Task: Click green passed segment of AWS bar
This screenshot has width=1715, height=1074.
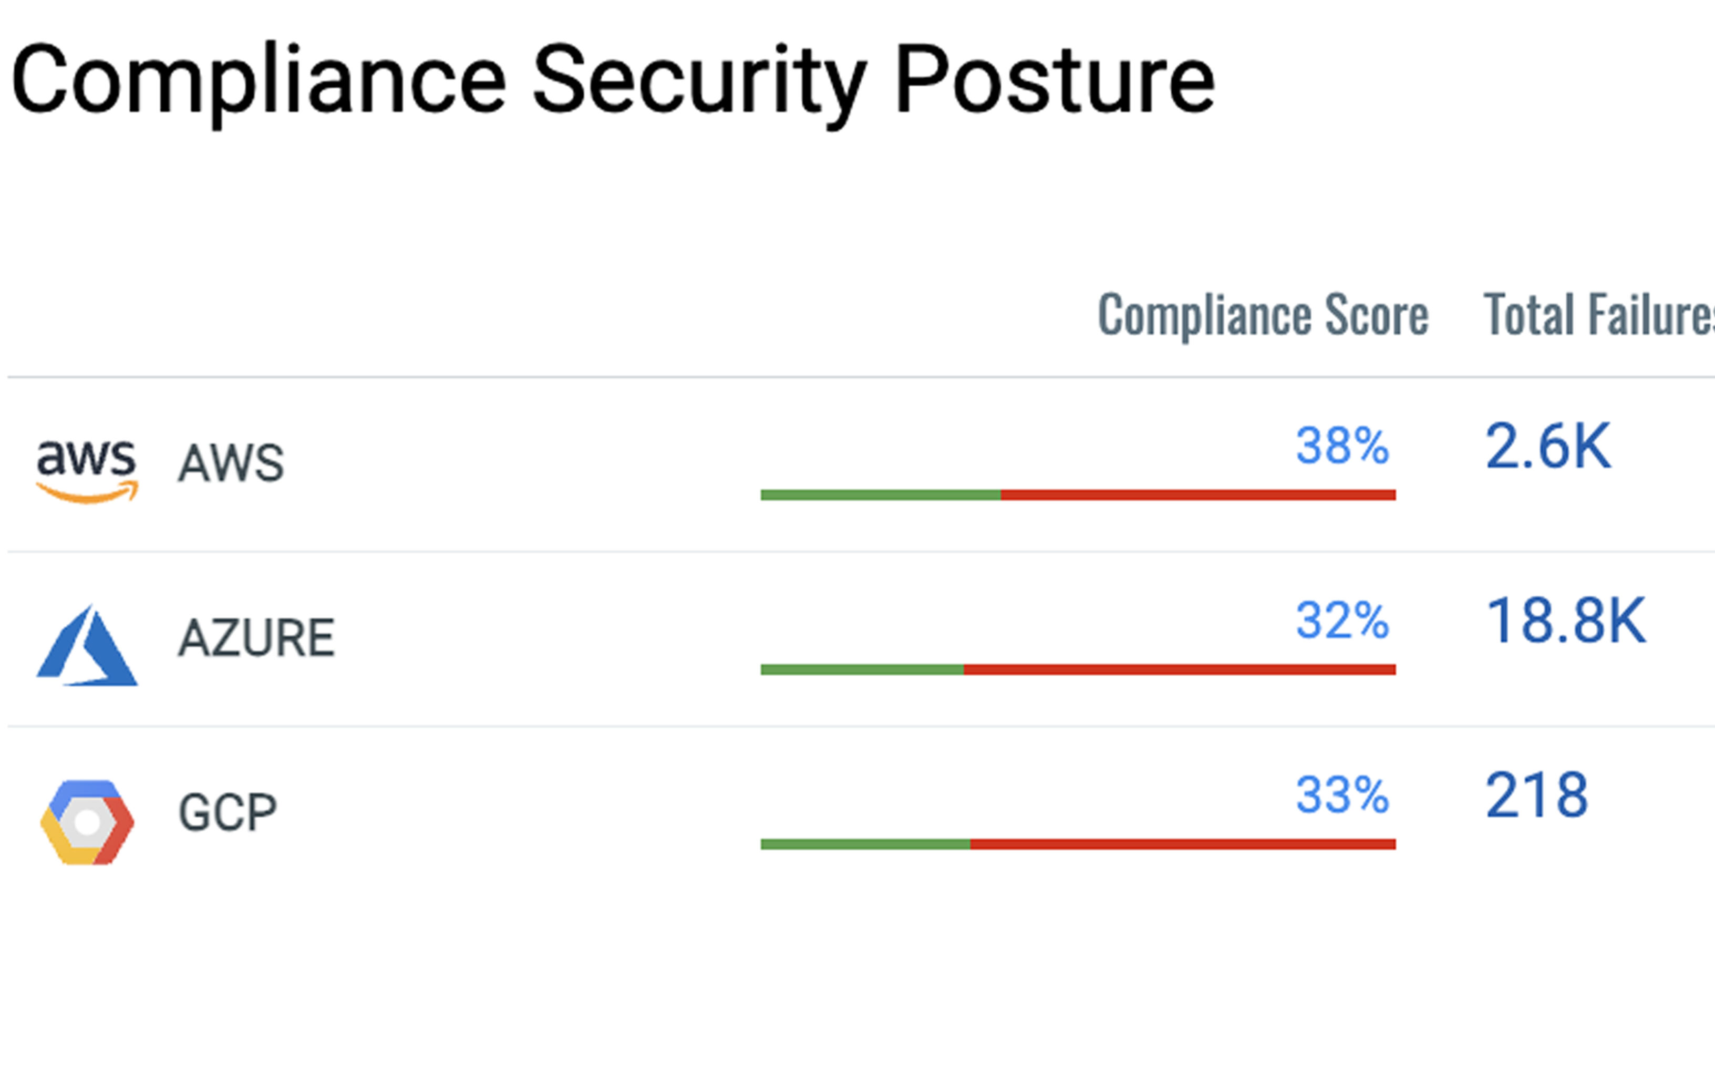Action: (x=881, y=494)
